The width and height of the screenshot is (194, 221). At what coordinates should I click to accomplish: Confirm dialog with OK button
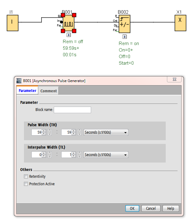(132, 209)
